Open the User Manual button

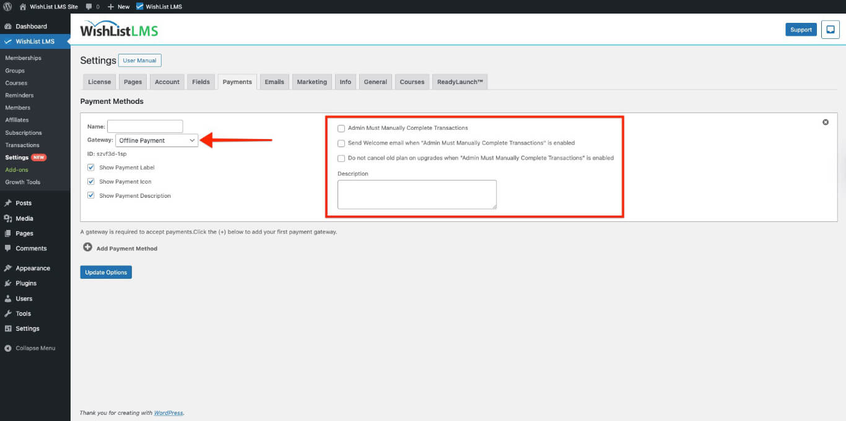pos(139,61)
